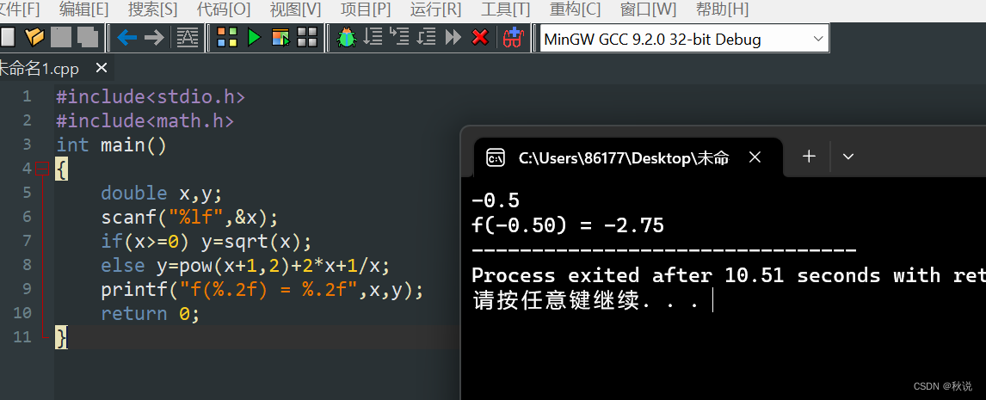Go back with the blue left arrow
The height and width of the screenshot is (400, 986).
click(x=127, y=38)
